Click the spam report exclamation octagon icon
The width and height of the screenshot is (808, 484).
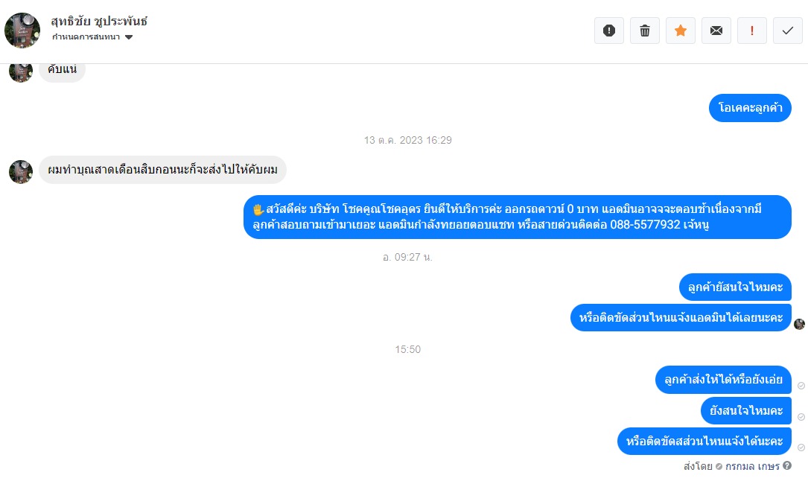point(609,31)
